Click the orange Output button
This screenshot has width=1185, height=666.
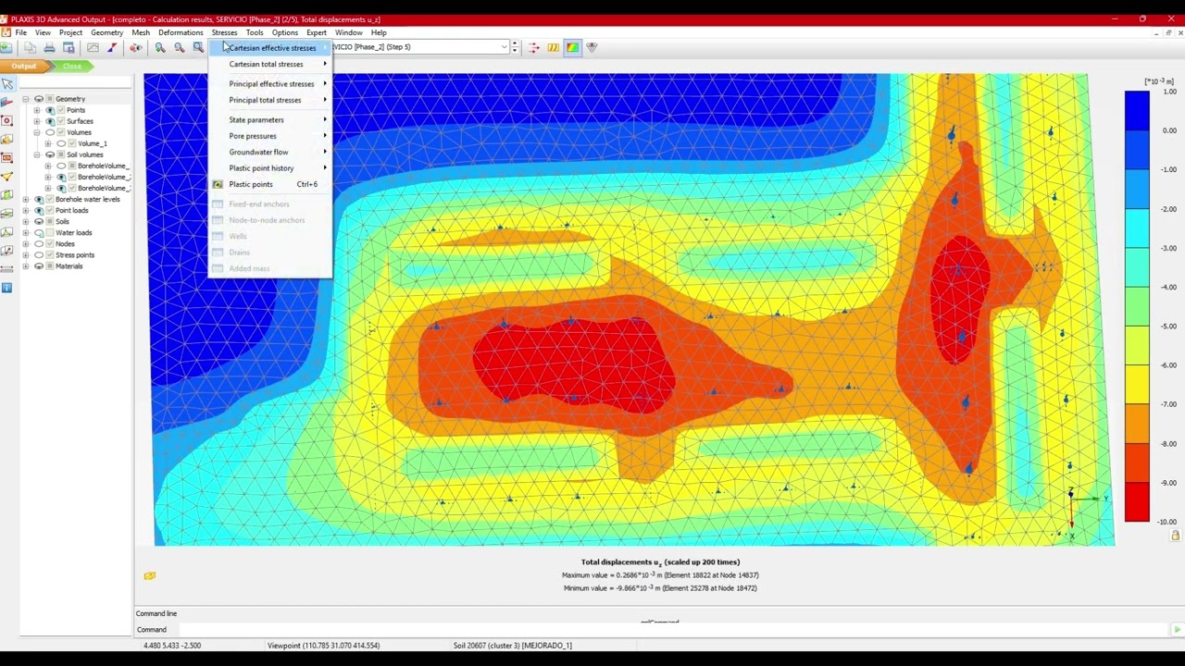(24, 66)
